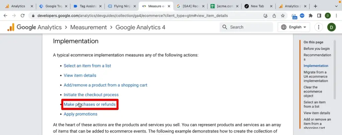The height and width of the screenshot is (135, 342).
Task: Open the page's vertical three-dot options button
Action: pos(318,27)
